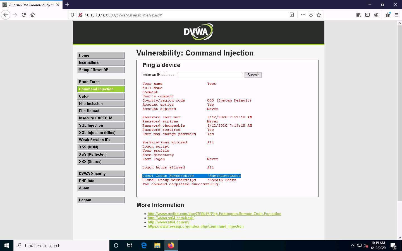Click the IP address input field
The width and height of the screenshot is (402, 251).
[x=210, y=75]
